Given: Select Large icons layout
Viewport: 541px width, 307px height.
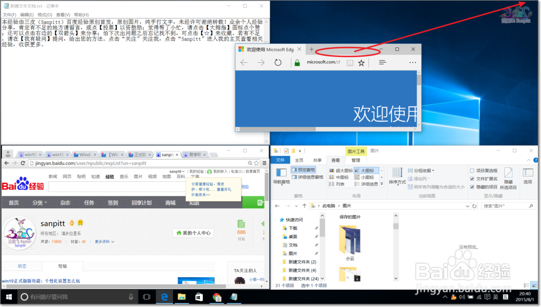Looking at the screenshot, I should pyautogui.click(x=366, y=171).
